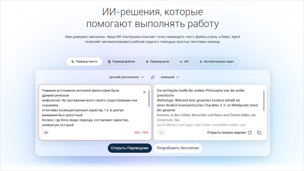Click the translation panel scrollbar
Viewport: 304px width, 171px height.
(x=264, y=99)
